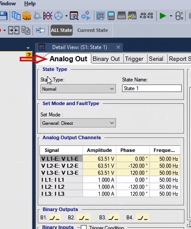Open the State Type Normal dropdown

point(78,89)
